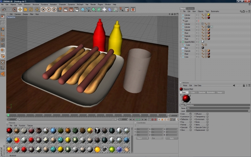Add a HyperNURBS green sphere icon
Viewport: 251px width, 157px height.
(93, 10)
